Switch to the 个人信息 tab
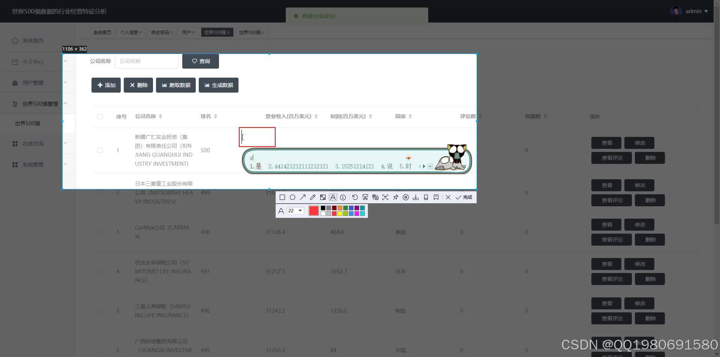Screen dimensions: 720x357 (x=131, y=33)
